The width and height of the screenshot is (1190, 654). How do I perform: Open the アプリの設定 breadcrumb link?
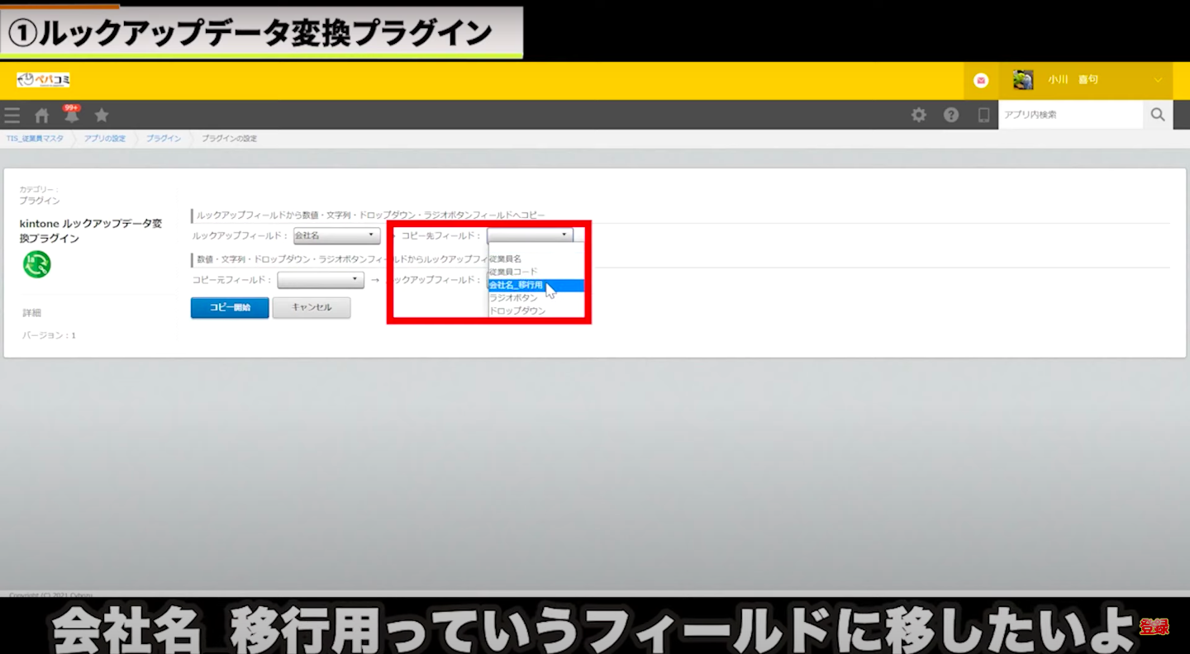tap(105, 139)
